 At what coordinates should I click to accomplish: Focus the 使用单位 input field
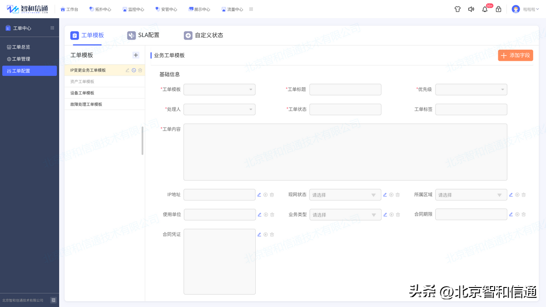click(x=219, y=215)
